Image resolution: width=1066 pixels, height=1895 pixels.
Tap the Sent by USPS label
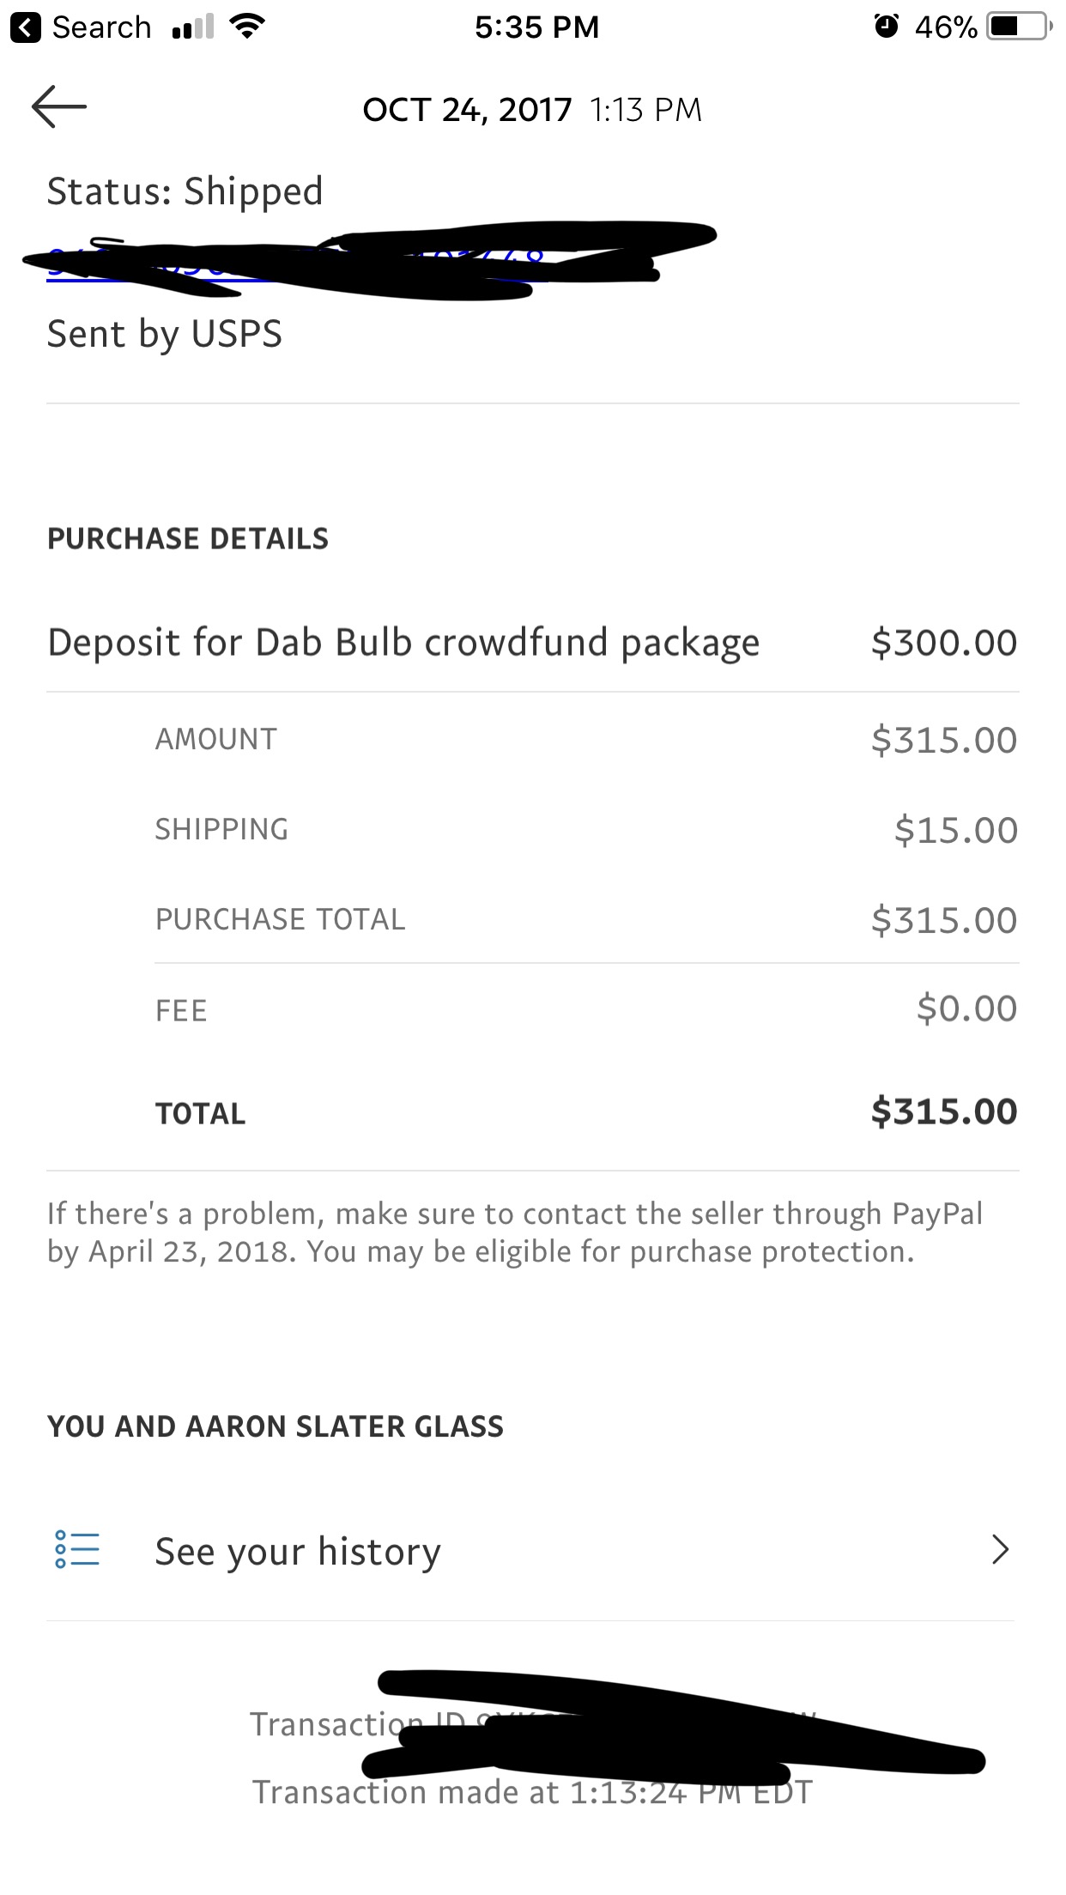164,334
